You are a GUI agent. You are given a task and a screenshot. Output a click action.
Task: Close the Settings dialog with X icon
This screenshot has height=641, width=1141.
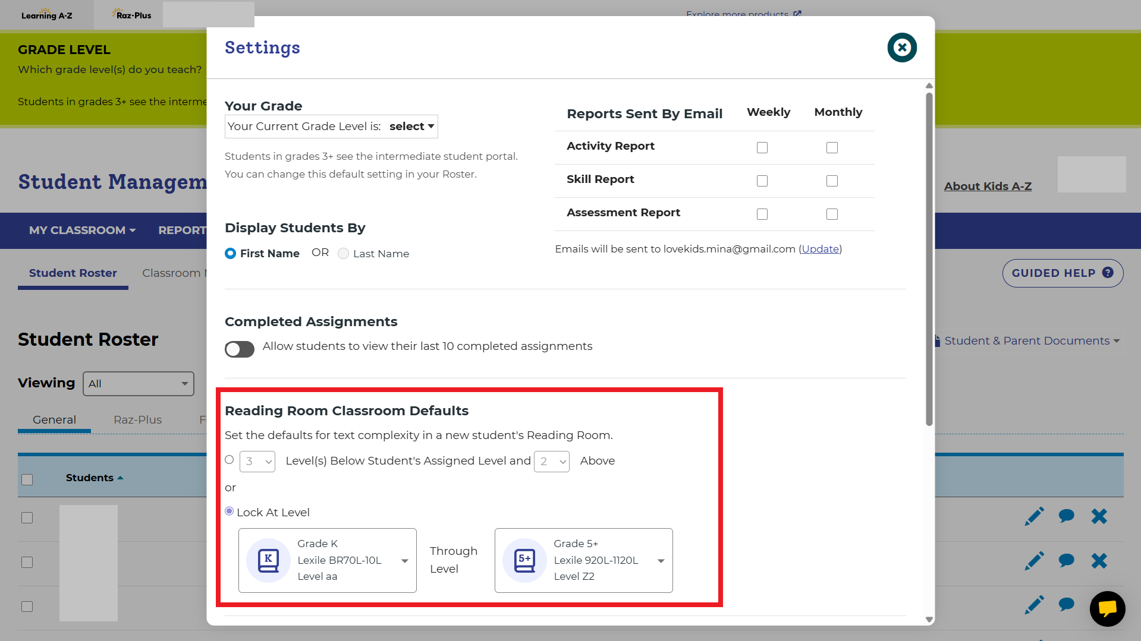coord(901,48)
